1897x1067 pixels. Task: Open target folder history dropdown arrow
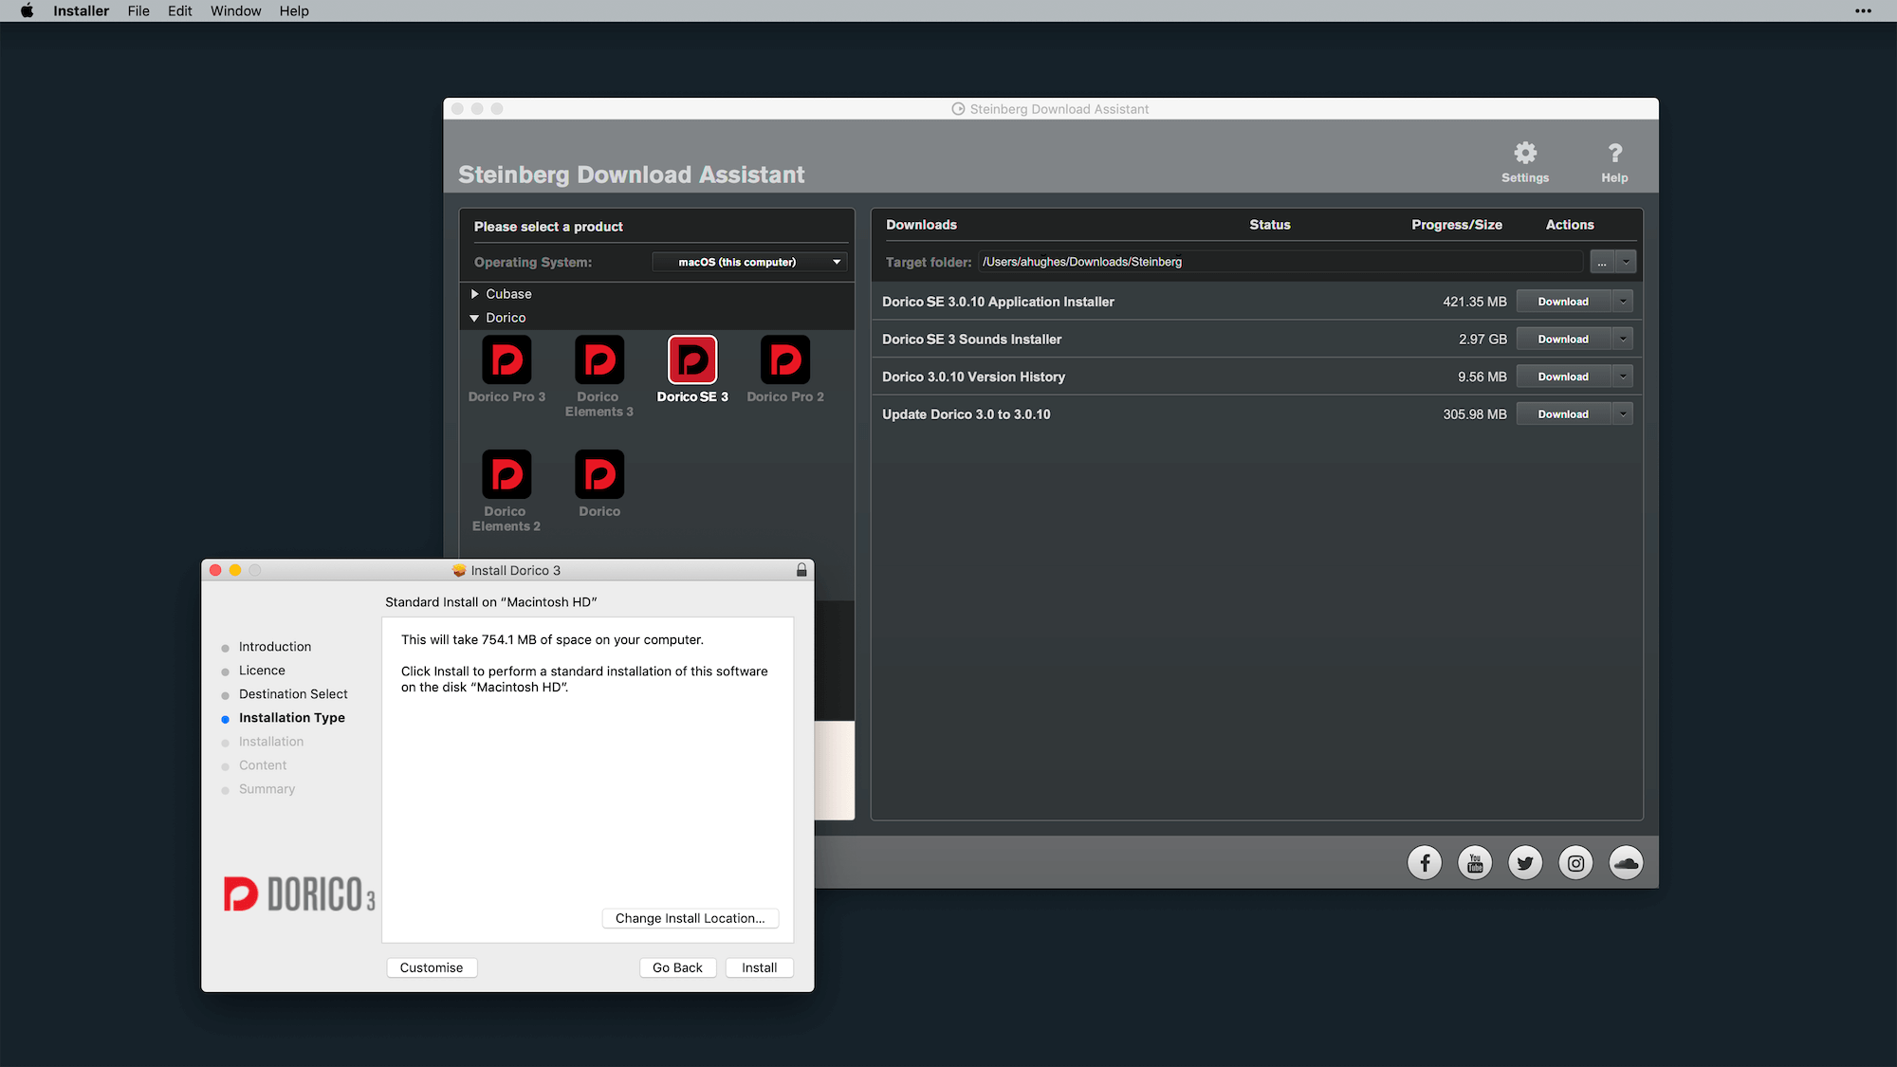1626,262
